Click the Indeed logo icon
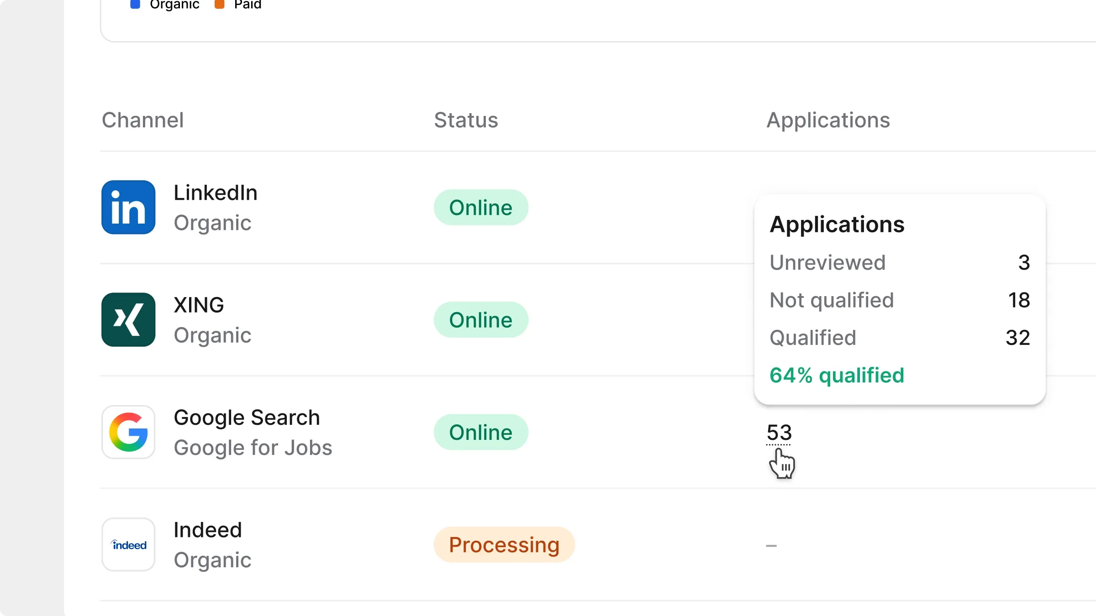This screenshot has width=1096, height=616. click(x=128, y=544)
